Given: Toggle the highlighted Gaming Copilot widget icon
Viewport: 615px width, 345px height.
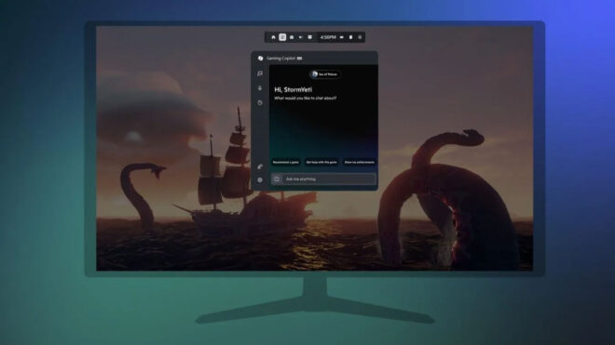Looking at the screenshot, I should tap(282, 37).
